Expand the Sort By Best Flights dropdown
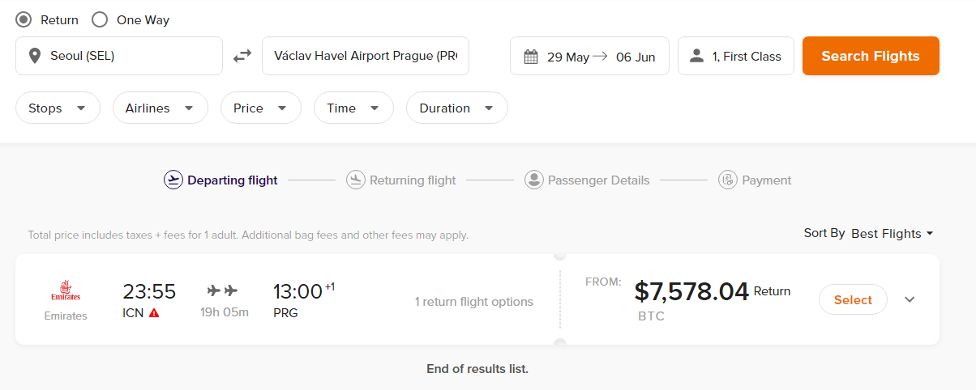Viewport: 976px width, 390px height. [892, 233]
